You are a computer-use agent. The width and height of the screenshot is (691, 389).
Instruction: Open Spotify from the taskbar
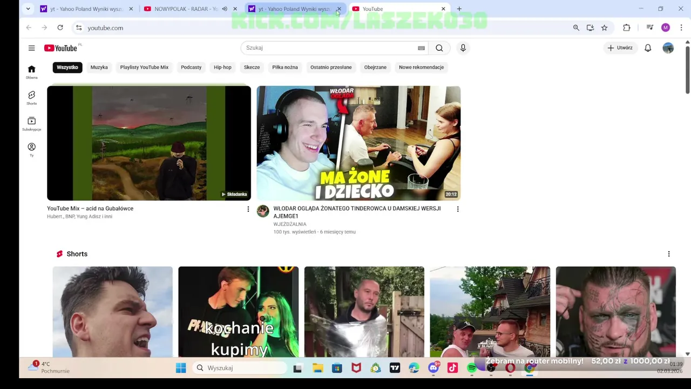472,368
